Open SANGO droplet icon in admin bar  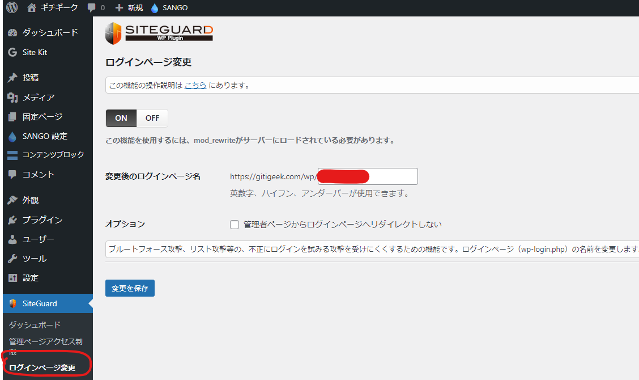tap(155, 7)
